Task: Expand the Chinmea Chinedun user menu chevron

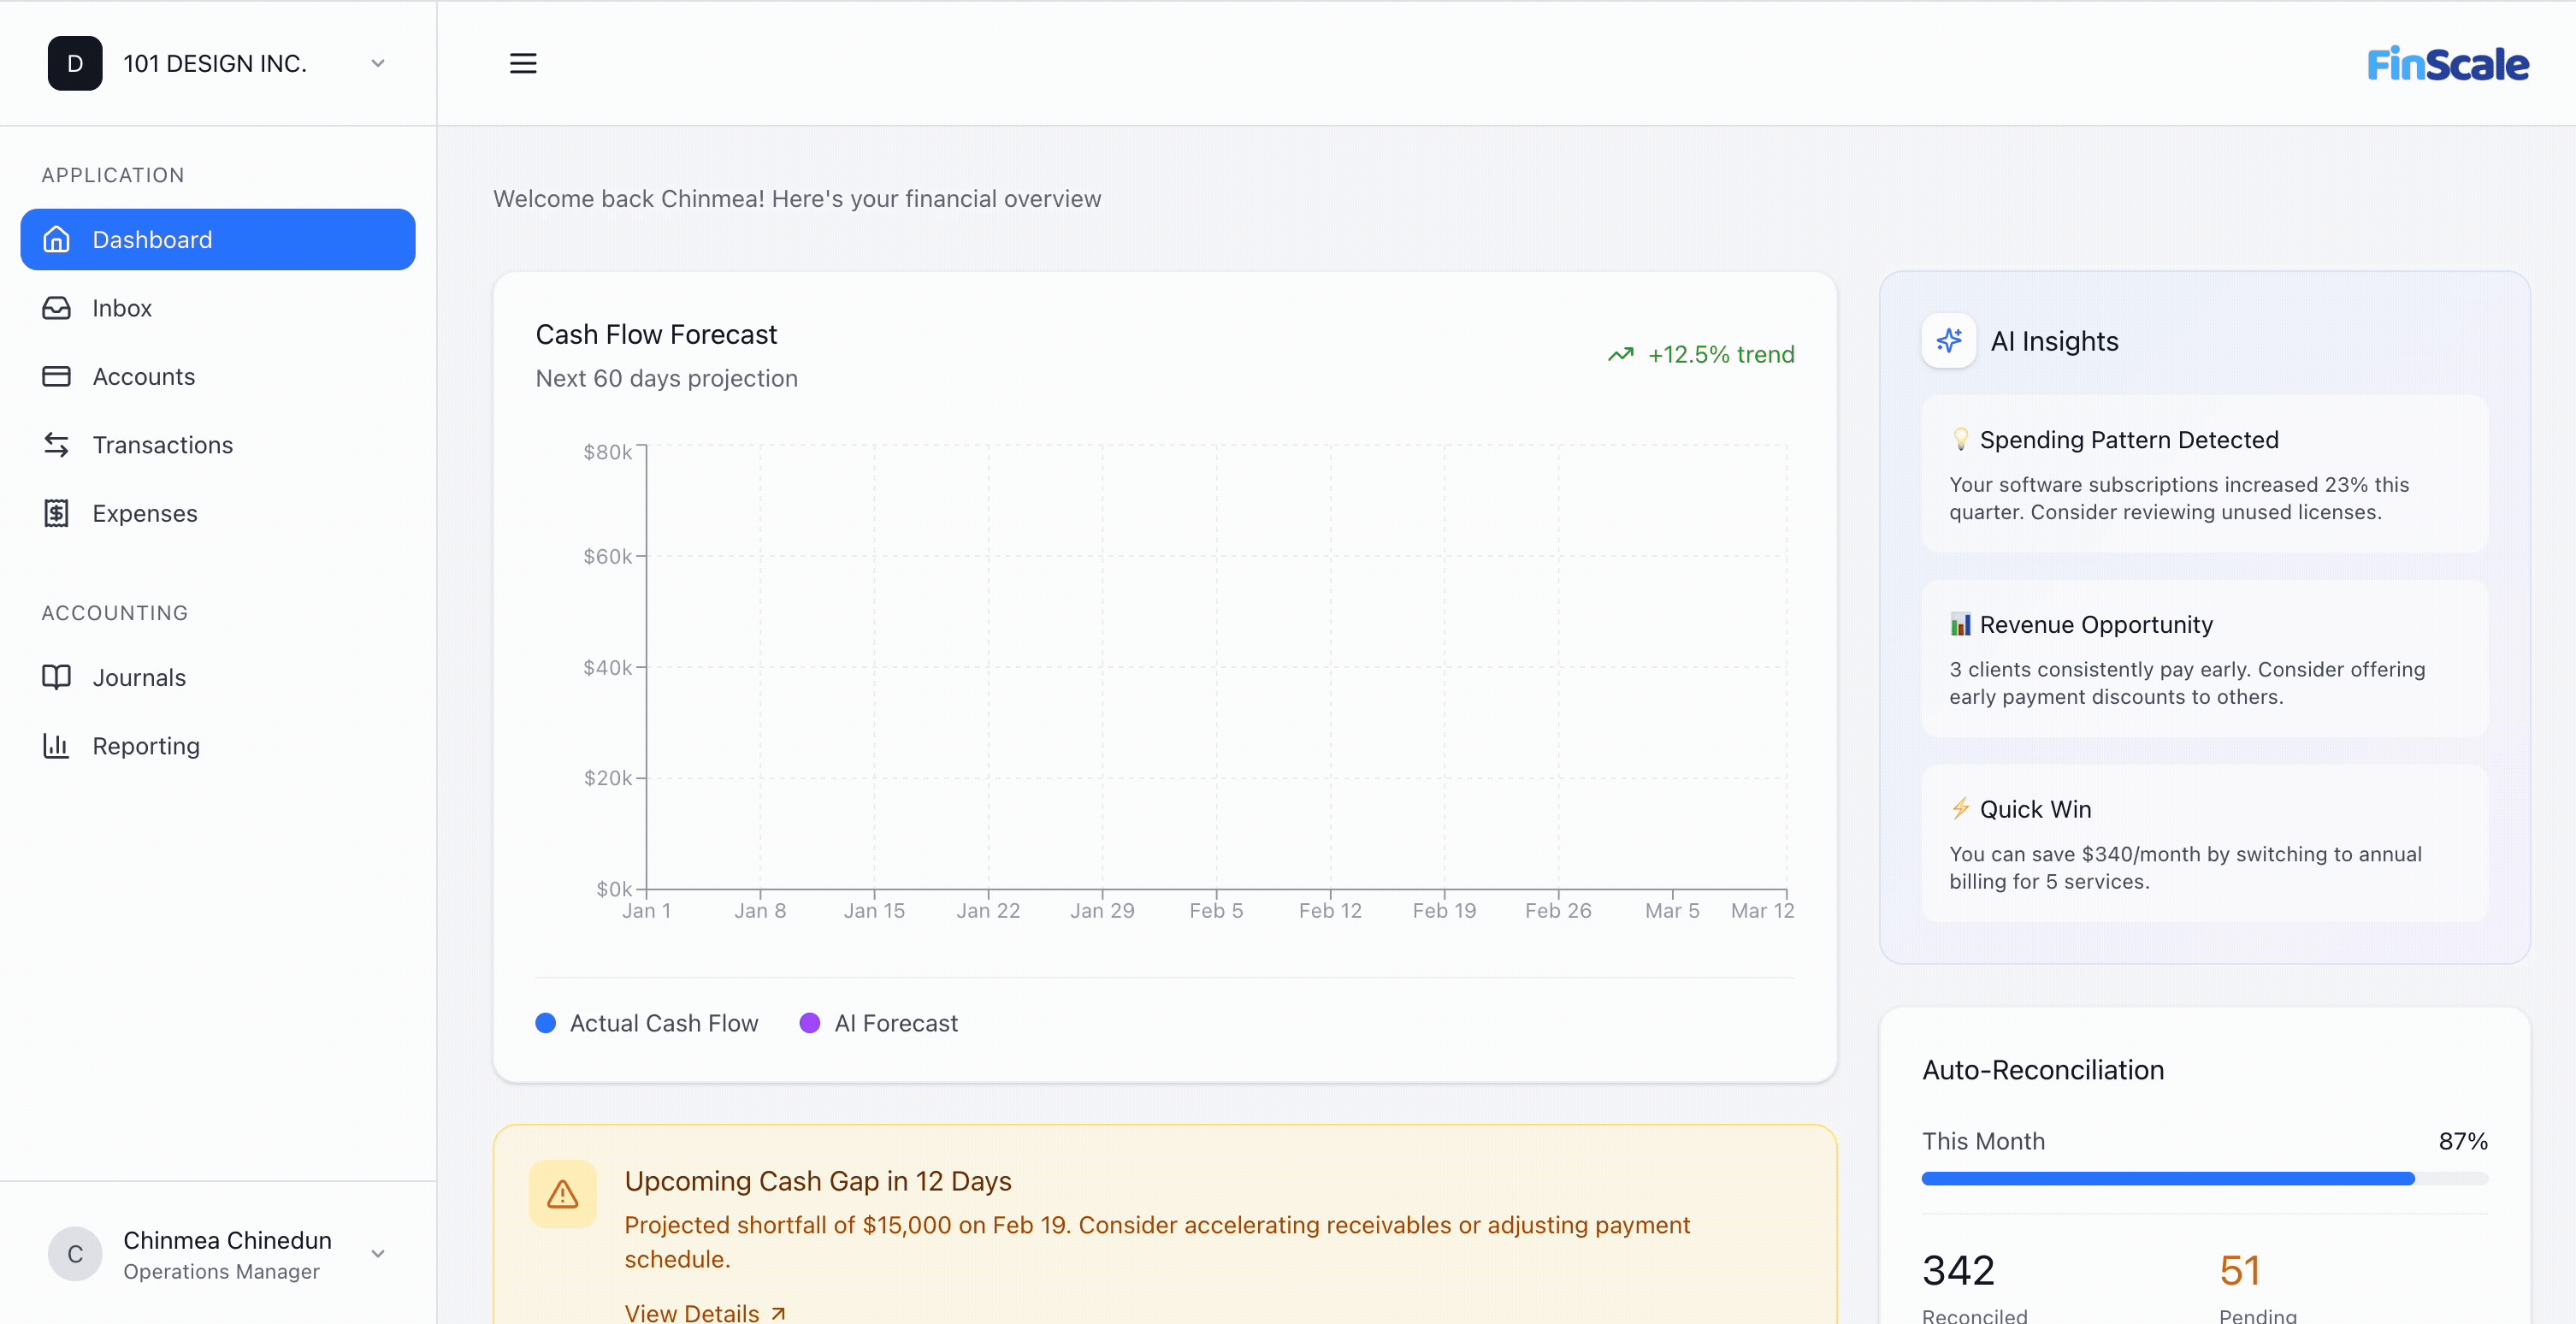Action: 378,1254
